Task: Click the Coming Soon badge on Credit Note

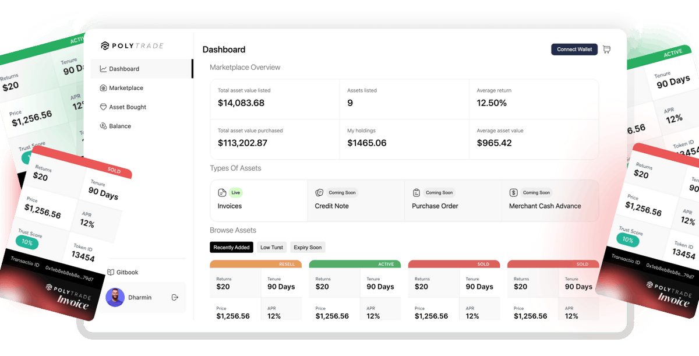Action: click(x=342, y=193)
